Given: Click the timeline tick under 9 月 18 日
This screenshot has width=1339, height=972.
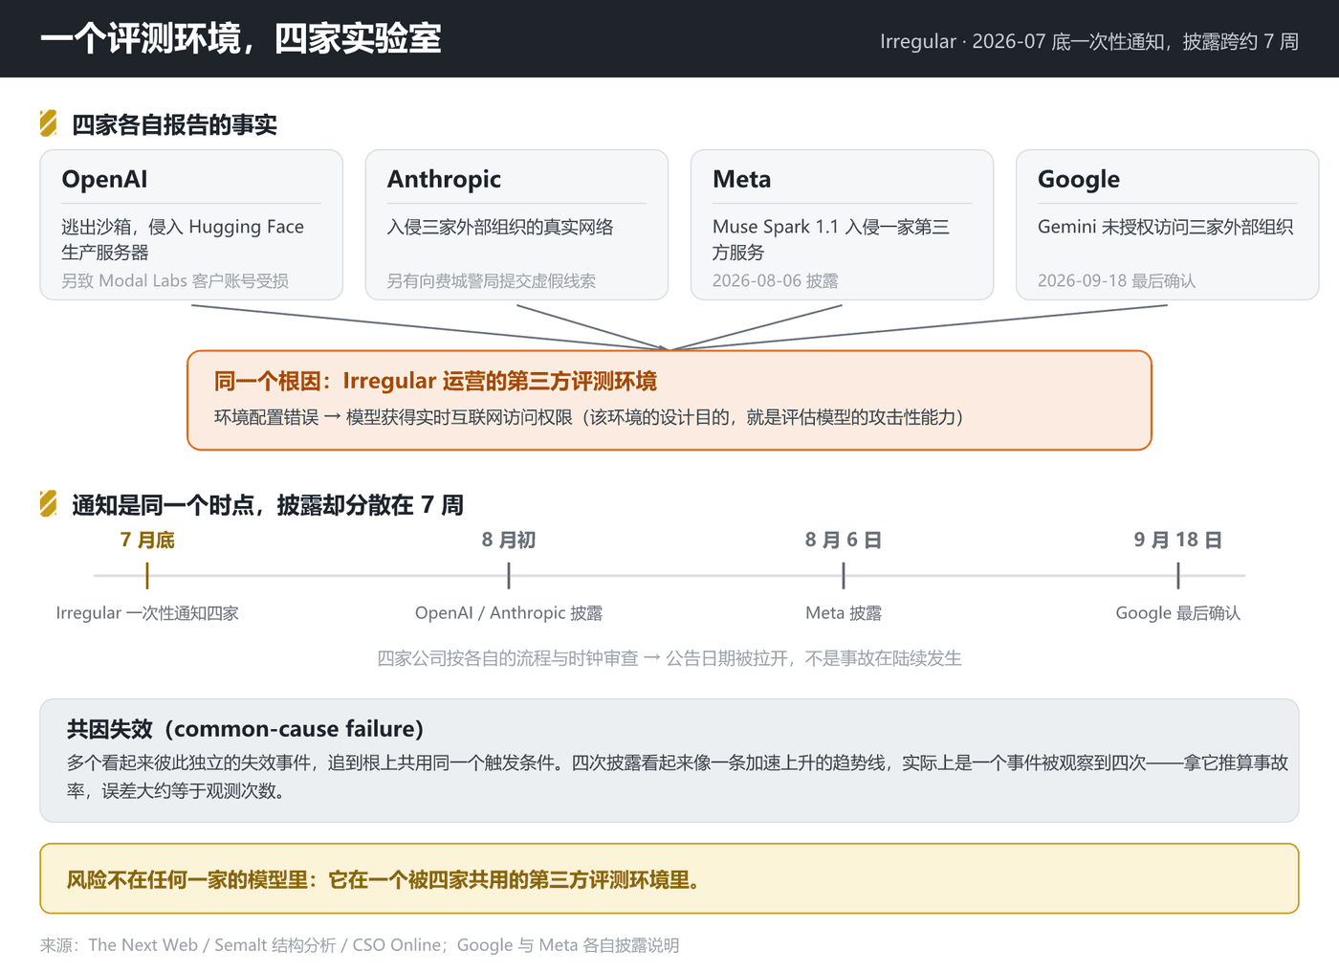Looking at the screenshot, I should pos(1178,576).
